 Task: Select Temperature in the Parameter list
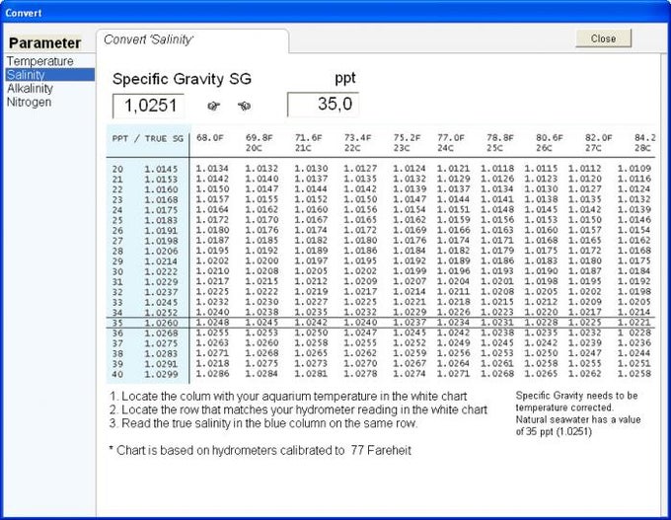tap(40, 61)
